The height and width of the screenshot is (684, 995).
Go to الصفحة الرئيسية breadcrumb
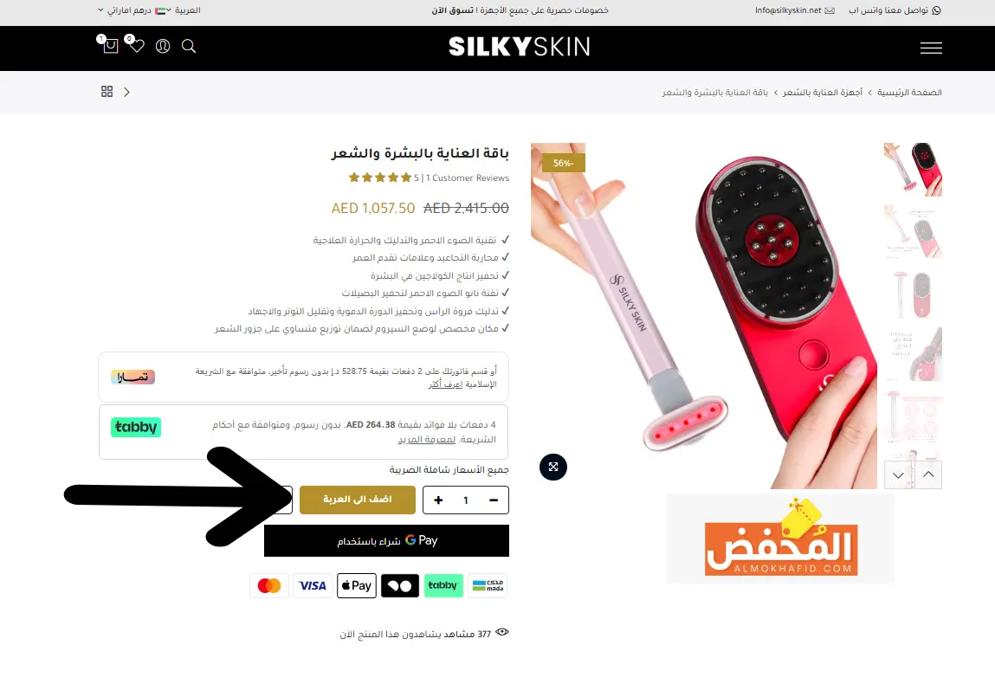909,93
